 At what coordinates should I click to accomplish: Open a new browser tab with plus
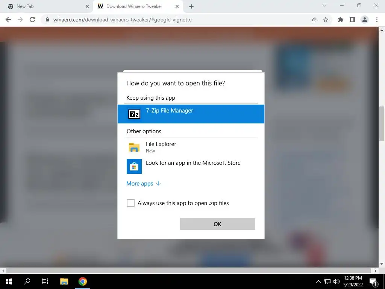point(191,6)
